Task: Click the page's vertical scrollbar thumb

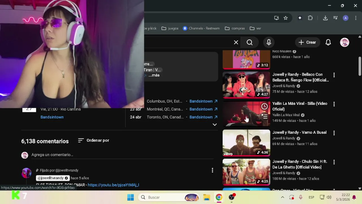Action: pyautogui.click(x=360, y=66)
